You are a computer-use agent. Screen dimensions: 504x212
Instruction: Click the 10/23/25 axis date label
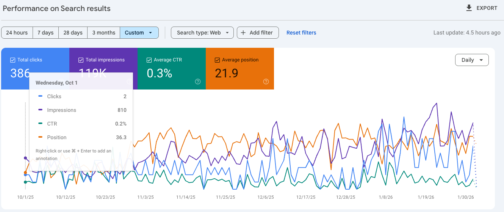coord(105,197)
